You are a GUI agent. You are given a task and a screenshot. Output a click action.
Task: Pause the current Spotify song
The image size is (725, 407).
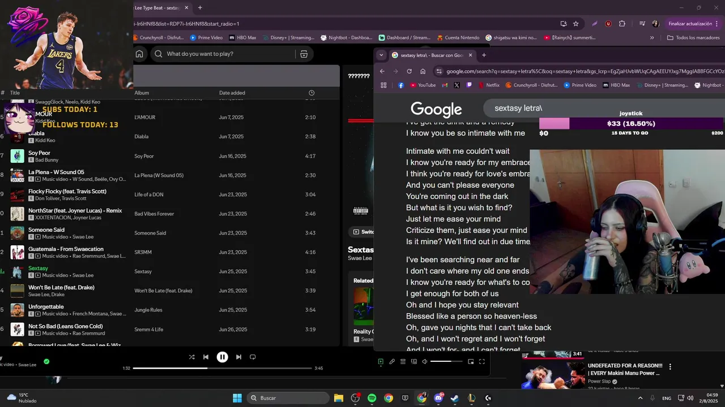222,357
